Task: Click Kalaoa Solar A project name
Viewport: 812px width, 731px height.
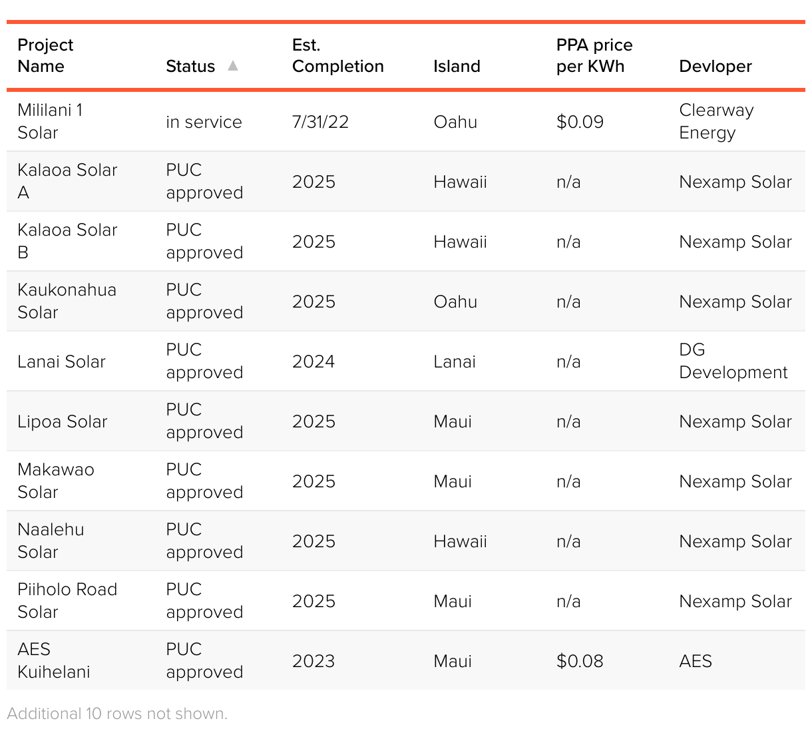Action: click(x=67, y=181)
